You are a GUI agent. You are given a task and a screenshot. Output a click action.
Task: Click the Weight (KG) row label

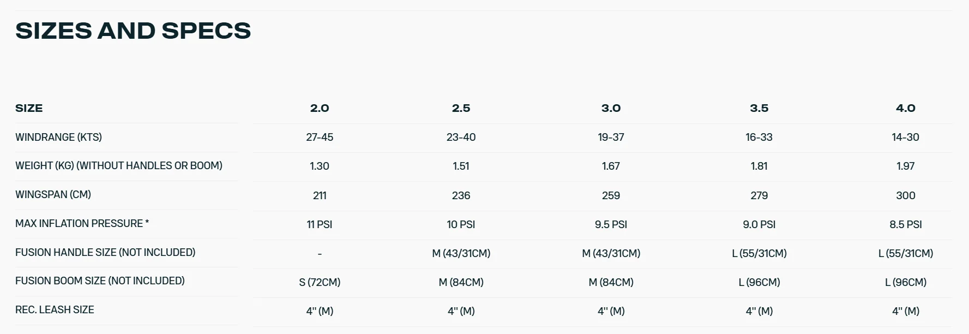pos(119,165)
